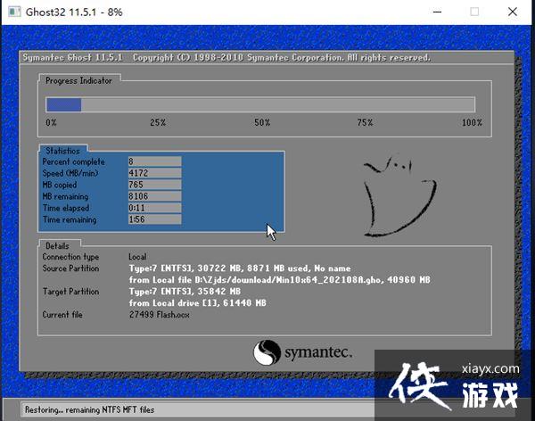Click the Win10x64_202108A.gho file path line

[x=279, y=280]
